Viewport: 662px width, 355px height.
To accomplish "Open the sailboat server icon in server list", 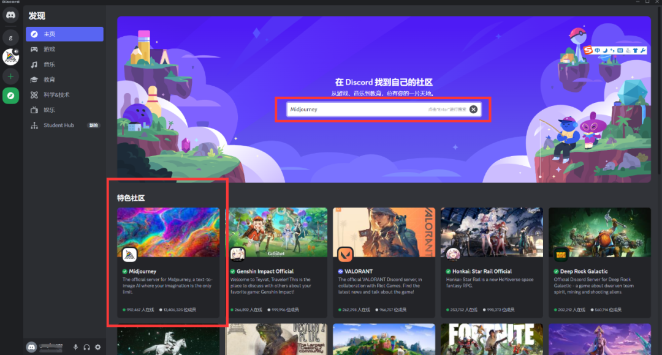I will (x=10, y=56).
